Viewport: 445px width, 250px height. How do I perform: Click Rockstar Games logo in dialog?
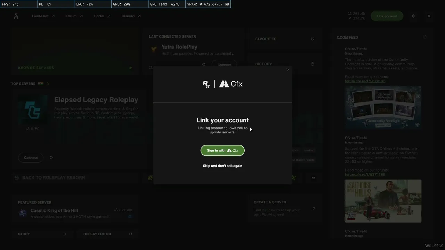click(x=206, y=84)
